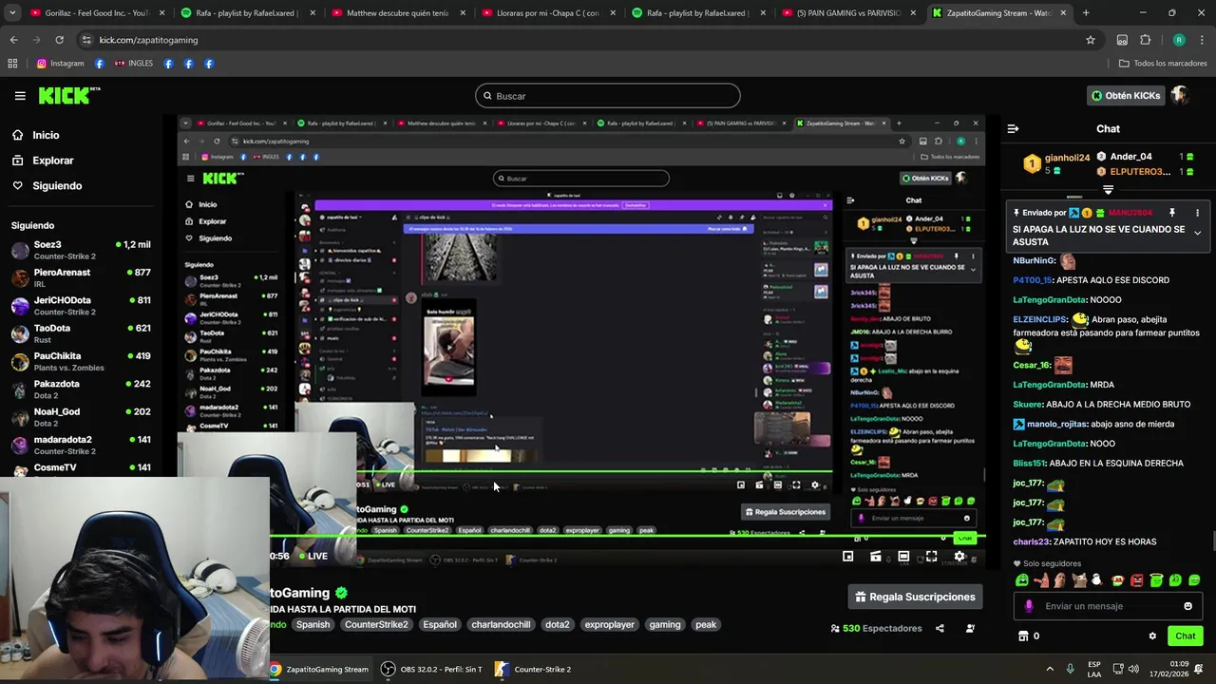Share the stream icon

(940, 628)
